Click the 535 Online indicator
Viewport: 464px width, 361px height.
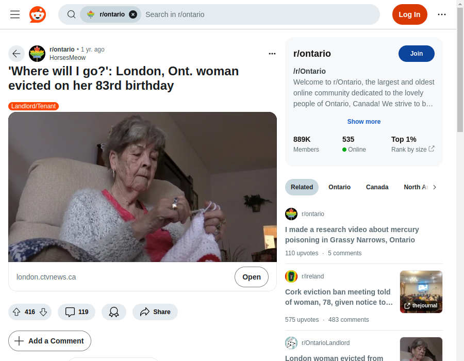[354, 144]
